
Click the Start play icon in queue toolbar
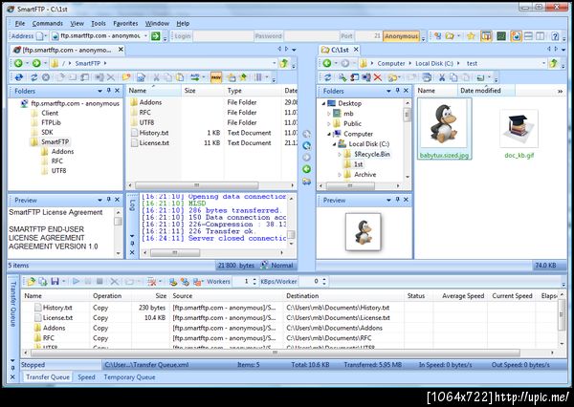[76, 281]
